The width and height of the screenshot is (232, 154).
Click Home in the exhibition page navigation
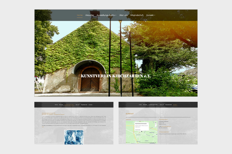pyautogui.click(x=56, y=105)
